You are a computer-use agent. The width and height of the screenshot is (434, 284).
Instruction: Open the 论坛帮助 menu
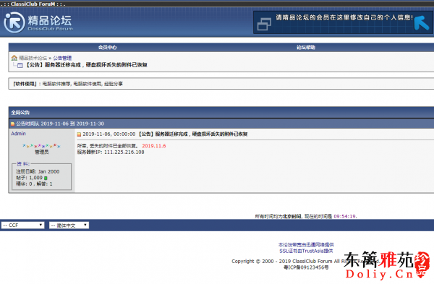306,47
